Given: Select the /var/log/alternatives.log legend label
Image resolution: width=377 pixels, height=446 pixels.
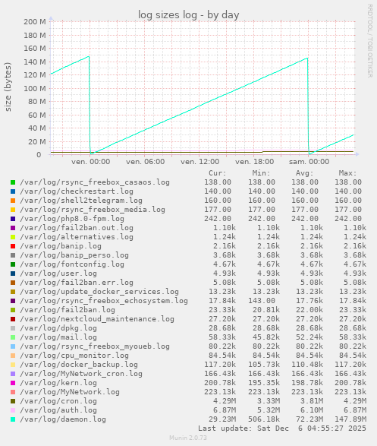Looking at the screenshot, I should coord(77,237).
